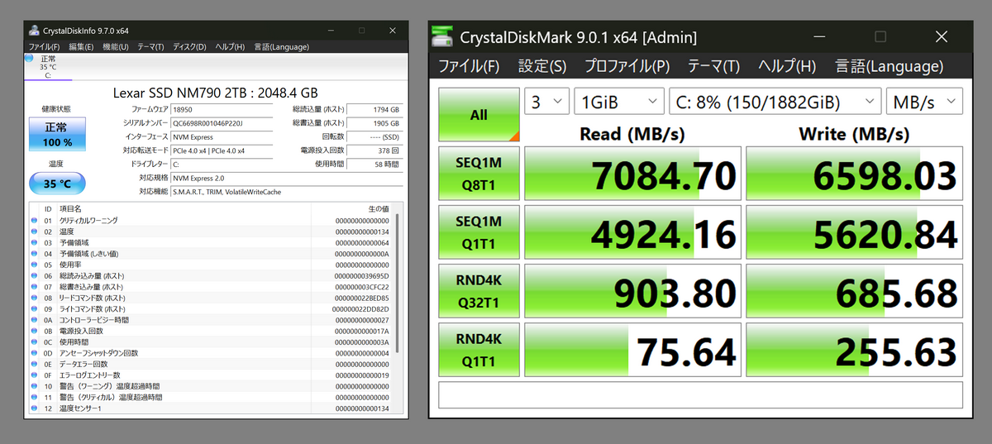Select the C: drive tab showing 正常 35 °C
This screenshot has height=444, width=992.
tap(48, 67)
